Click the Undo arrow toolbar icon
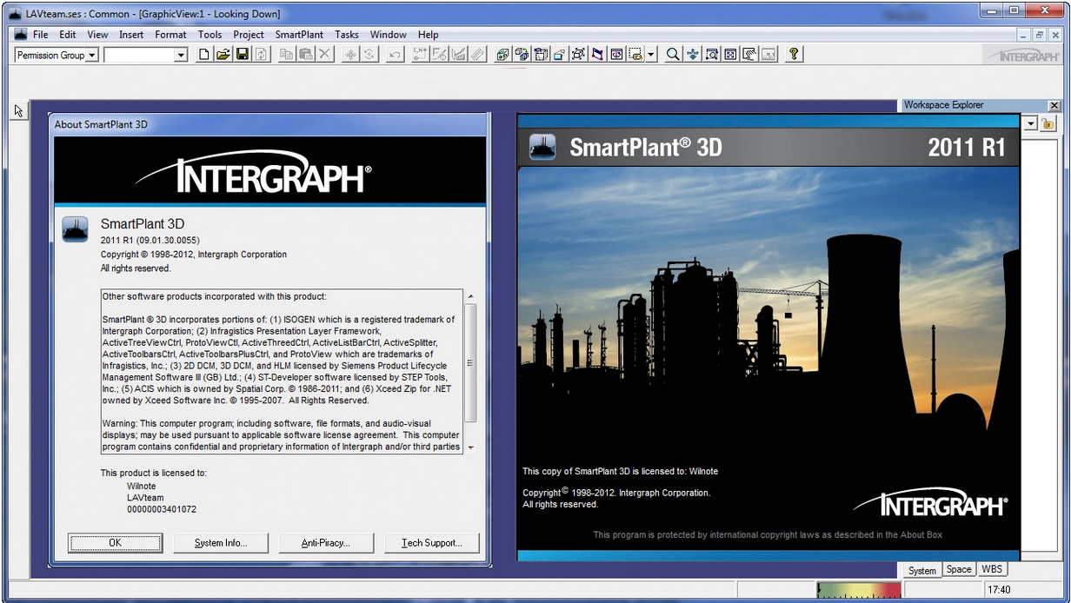Screen dimensions: 1071x603 click(395, 55)
